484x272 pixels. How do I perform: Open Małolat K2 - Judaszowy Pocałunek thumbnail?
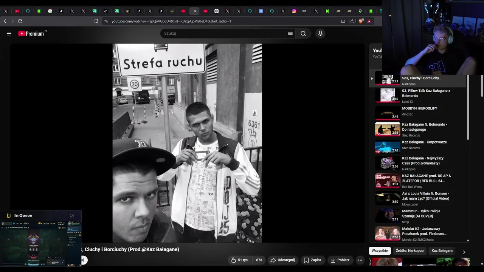[x=388, y=233]
